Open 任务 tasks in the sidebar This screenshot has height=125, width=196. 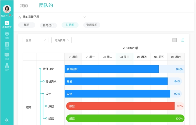pyautogui.click(x=7, y=46)
